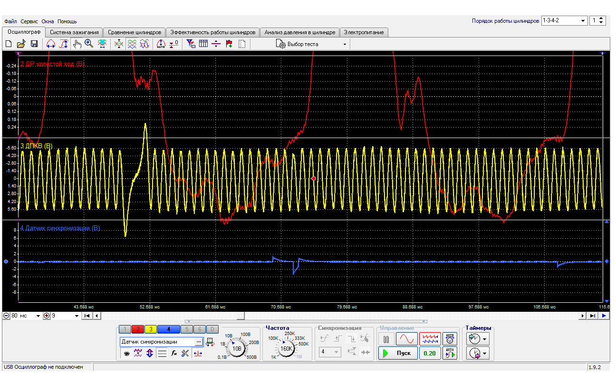Click the ellipsis button next to channel name
The image size is (616, 373).
click(199, 342)
